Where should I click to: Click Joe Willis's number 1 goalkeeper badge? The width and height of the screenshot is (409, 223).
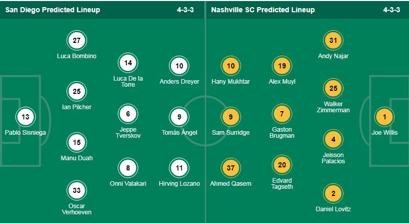click(x=384, y=117)
